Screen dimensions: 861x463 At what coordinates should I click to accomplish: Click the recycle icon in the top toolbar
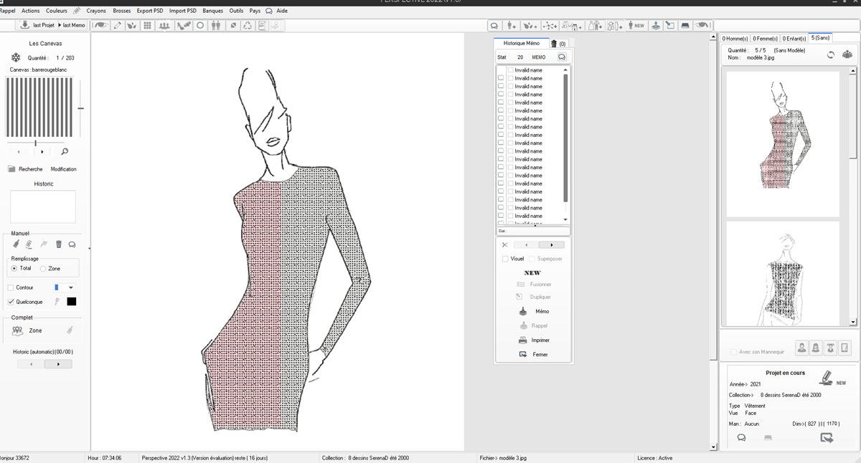248,25
